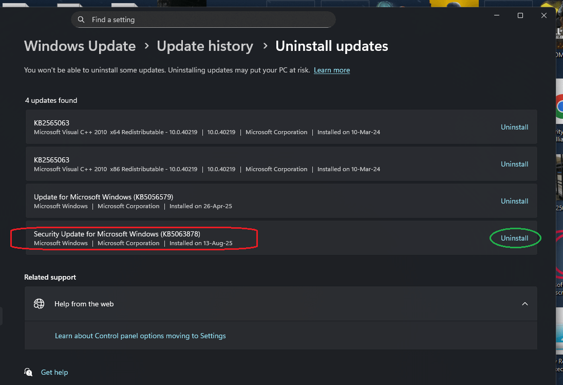Select the Security Update KB5063878 row title
This screenshot has width=563, height=385.
pos(117,234)
